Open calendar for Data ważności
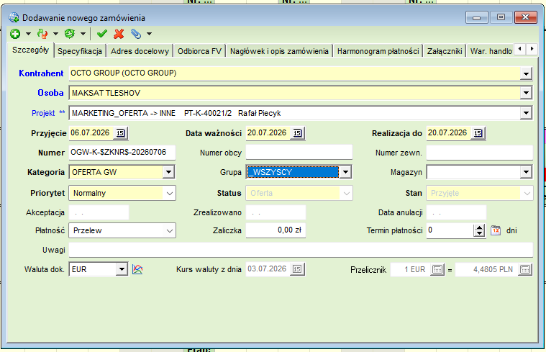The height and width of the screenshot is (352, 546). [297, 133]
